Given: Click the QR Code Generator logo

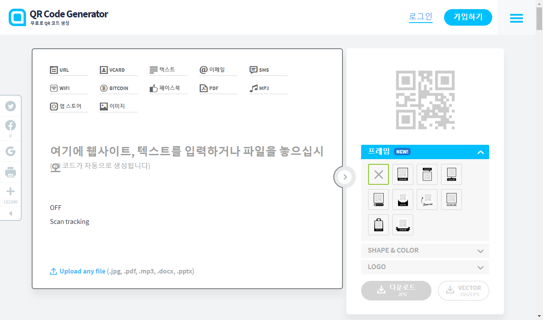Looking at the screenshot, I should tap(58, 17).
